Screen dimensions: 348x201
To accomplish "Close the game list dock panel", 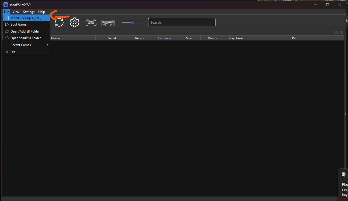I will coord(342,32).
